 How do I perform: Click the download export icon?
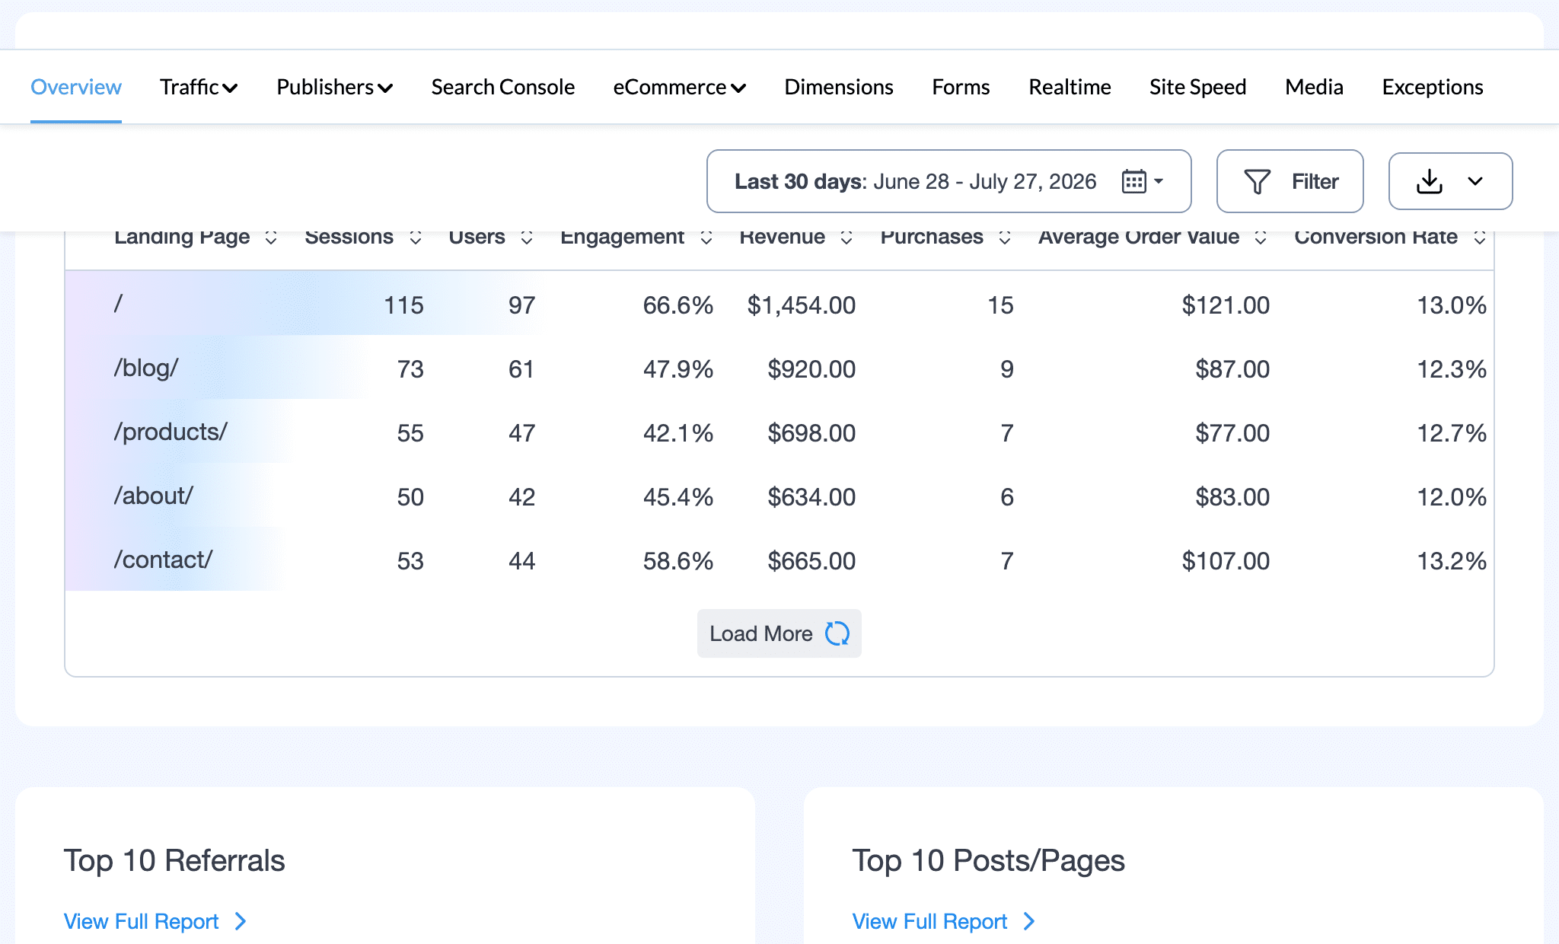(1430, 181)
